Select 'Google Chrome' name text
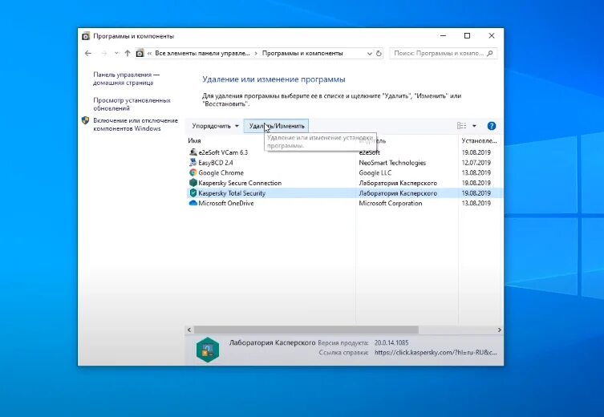Screen dimensions: 604x417 pos(221,173)
